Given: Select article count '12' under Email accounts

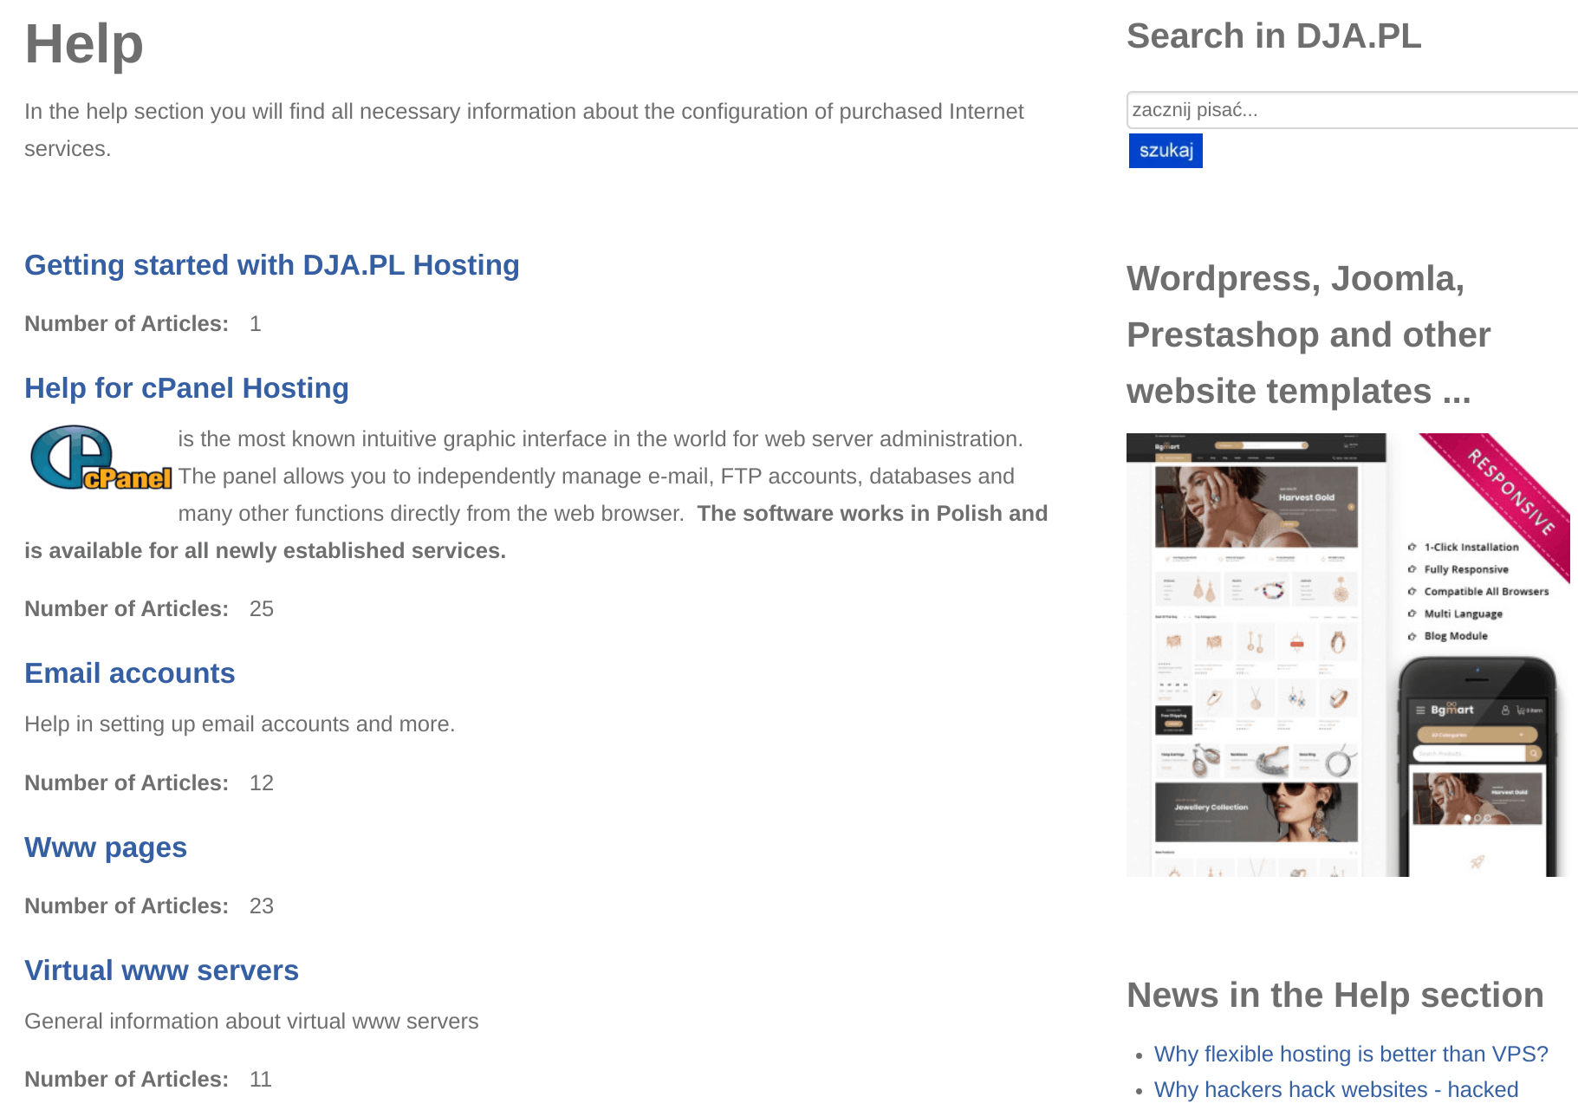Looking at the screenshot, I should [261, 783].
